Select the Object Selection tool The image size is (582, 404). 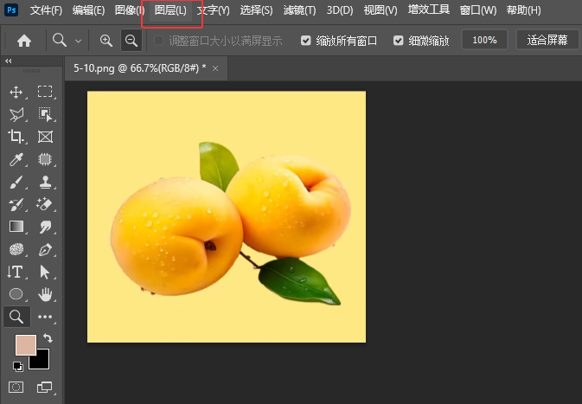tap(45, 114)
